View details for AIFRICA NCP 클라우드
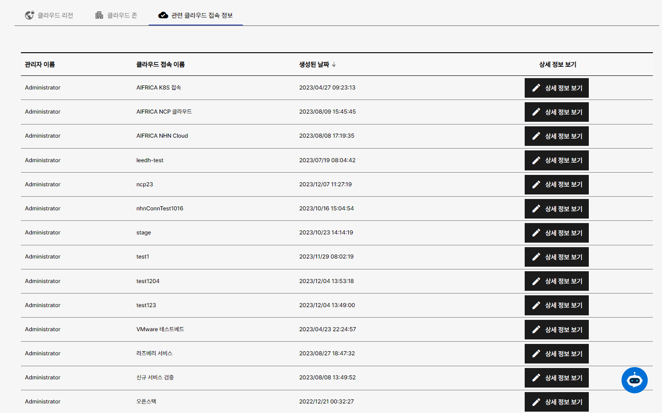This screenshot has height=413, width=662. [557, 112]
